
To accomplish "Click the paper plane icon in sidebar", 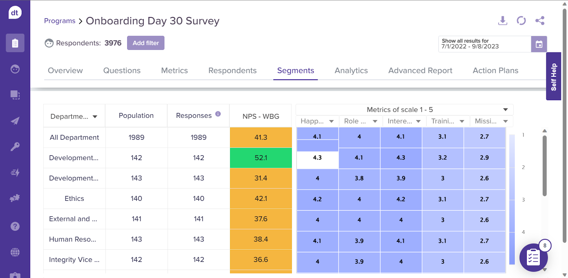I will click(15, 121).
